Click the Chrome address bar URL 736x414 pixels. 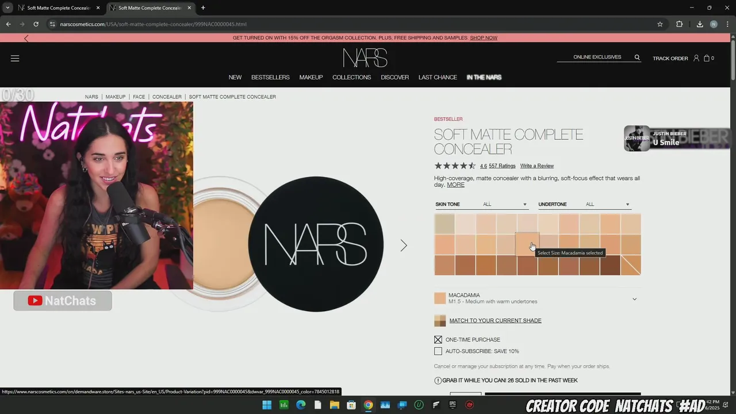click(154, 24)
